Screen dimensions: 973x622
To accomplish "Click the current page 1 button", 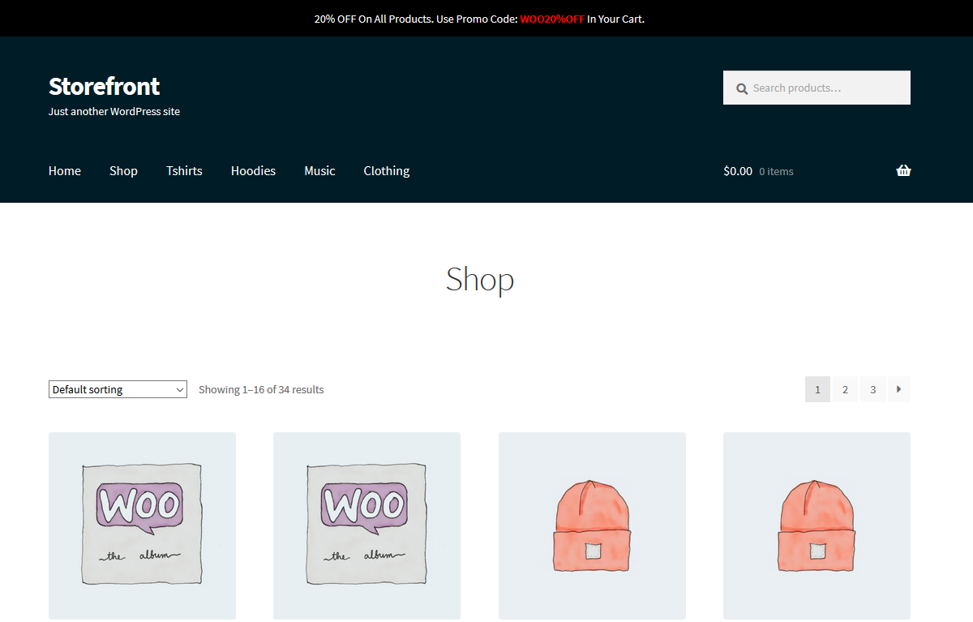I will click(x=817, y=389).
